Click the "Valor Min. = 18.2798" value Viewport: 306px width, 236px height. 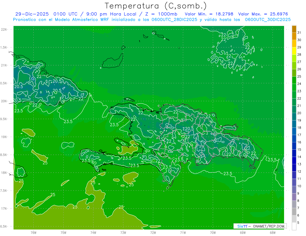click(209, 14)
